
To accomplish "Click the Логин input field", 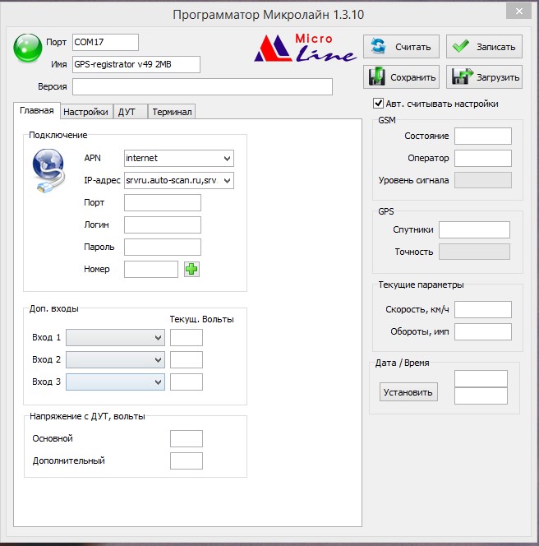I will [162, 224].
